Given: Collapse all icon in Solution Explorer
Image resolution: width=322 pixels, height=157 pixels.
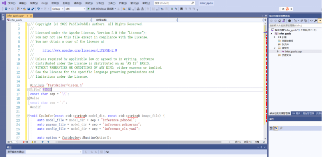Looking at the screenshot, I should click(x=302, y=20).
